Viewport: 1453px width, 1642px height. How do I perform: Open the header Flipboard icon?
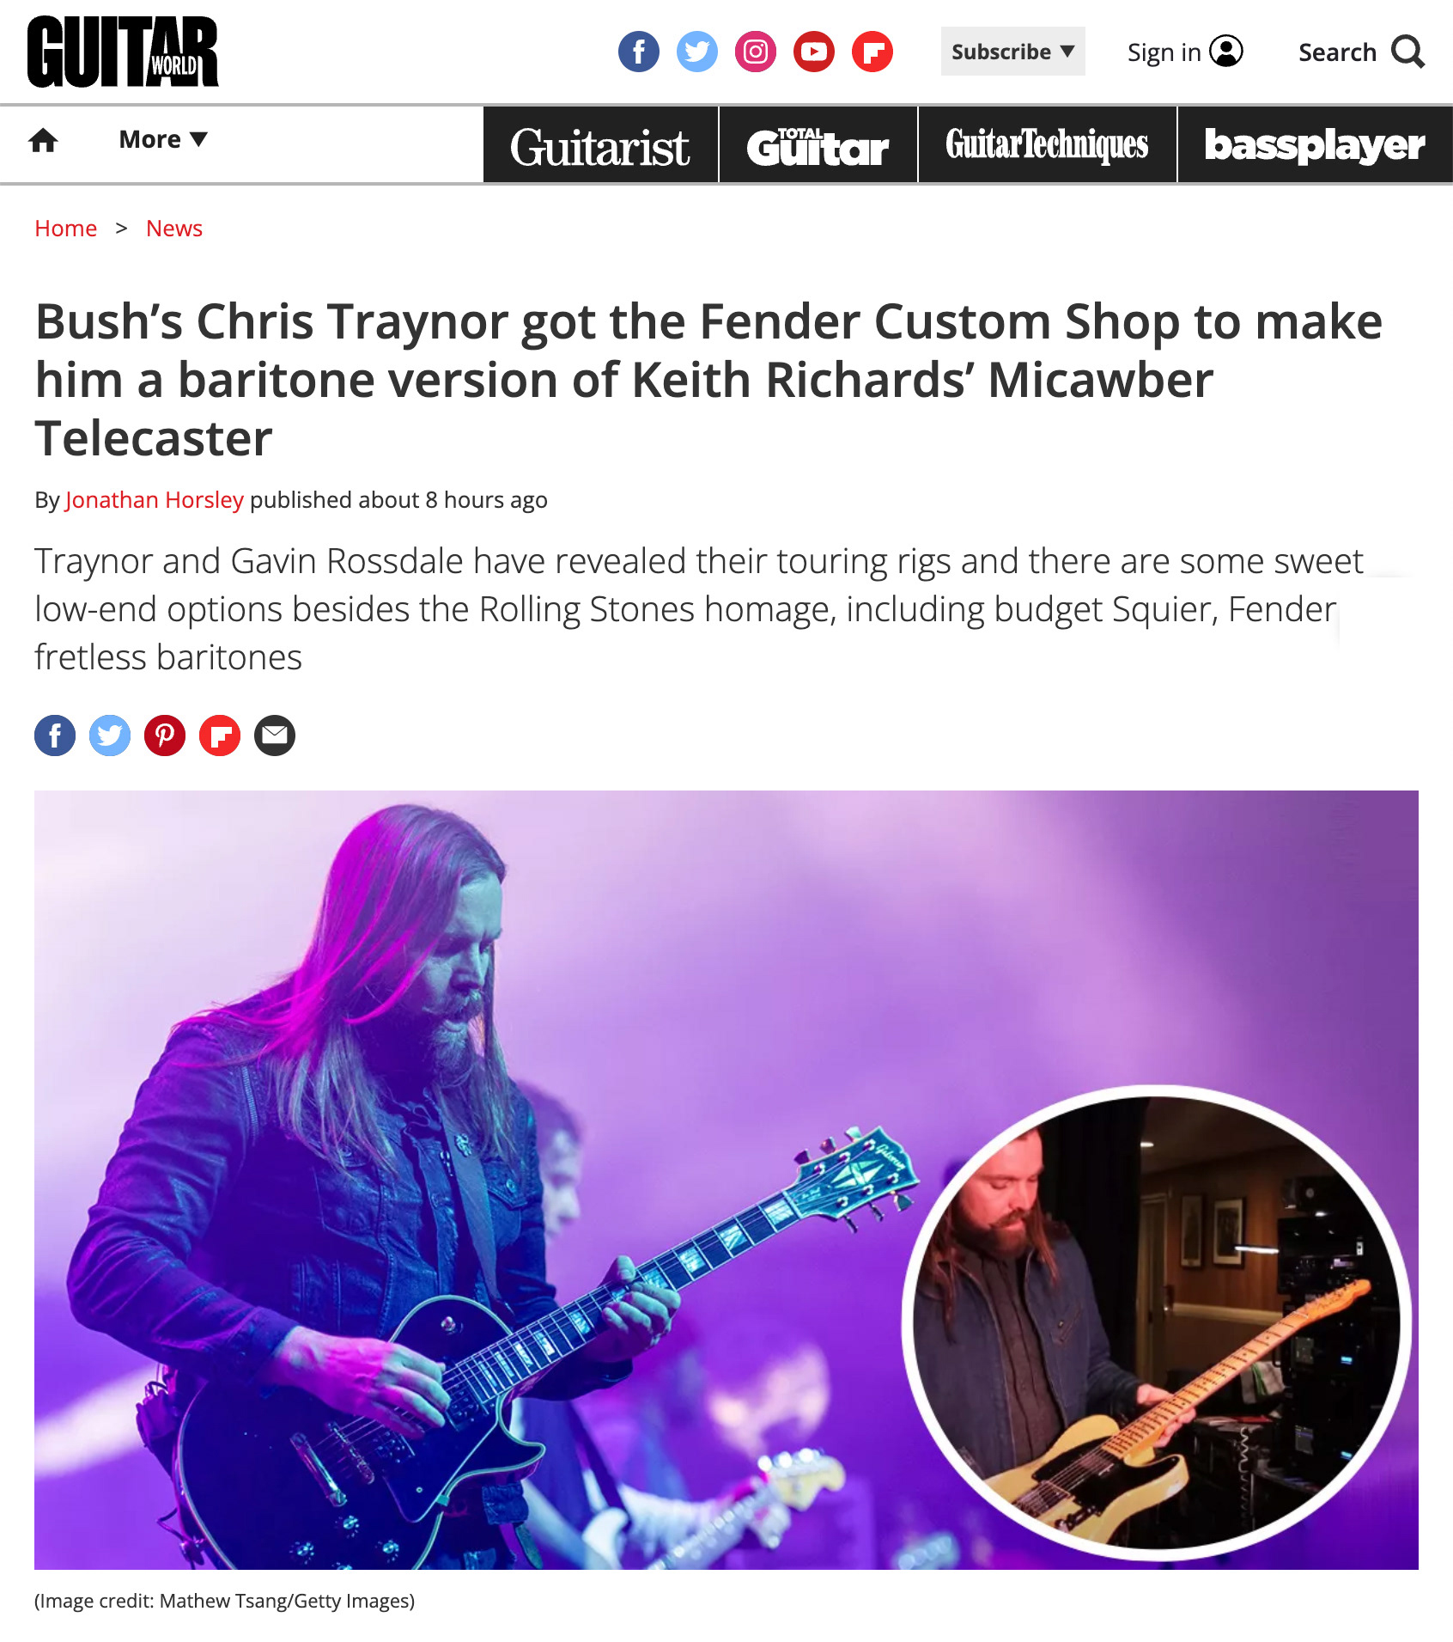coord(872,52)
